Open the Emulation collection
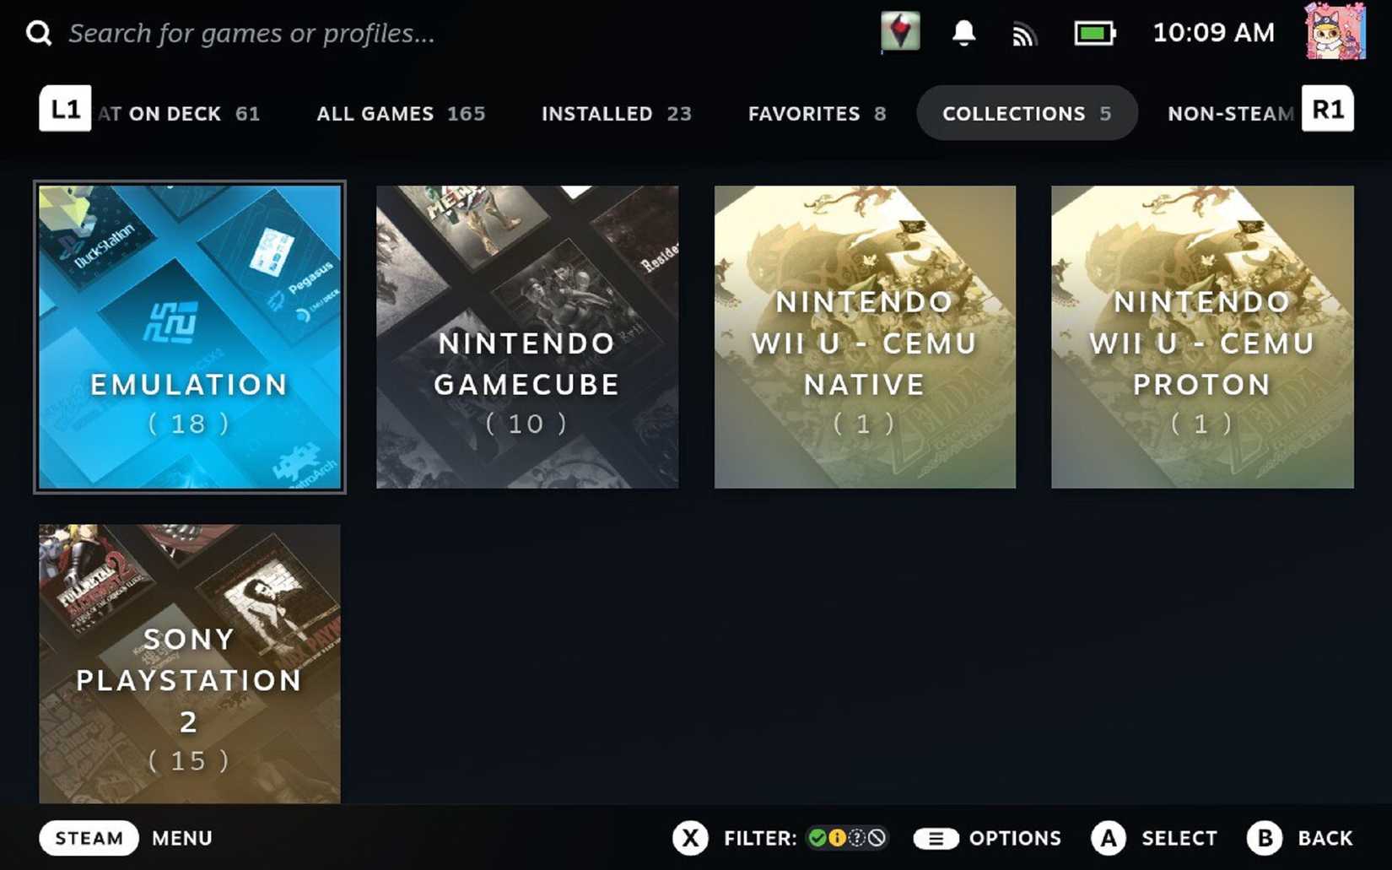The height and width of the screenshot is (870, 1392). coord(190,337)
